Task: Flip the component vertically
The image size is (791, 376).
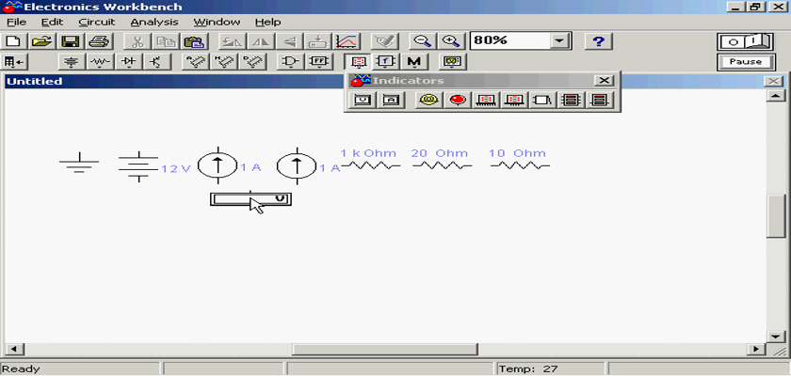Action: 290,41
